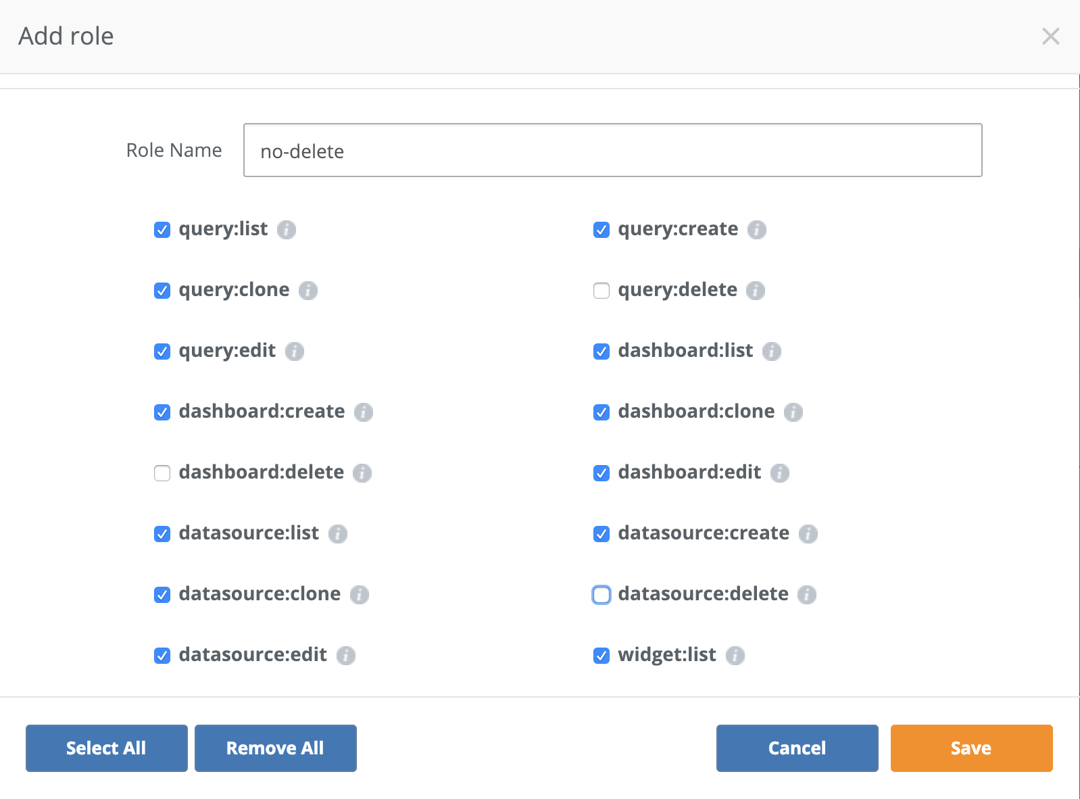Click into the Role Name field
Image resolution: width=1080 pixels, height=799 pixels.
612,151
